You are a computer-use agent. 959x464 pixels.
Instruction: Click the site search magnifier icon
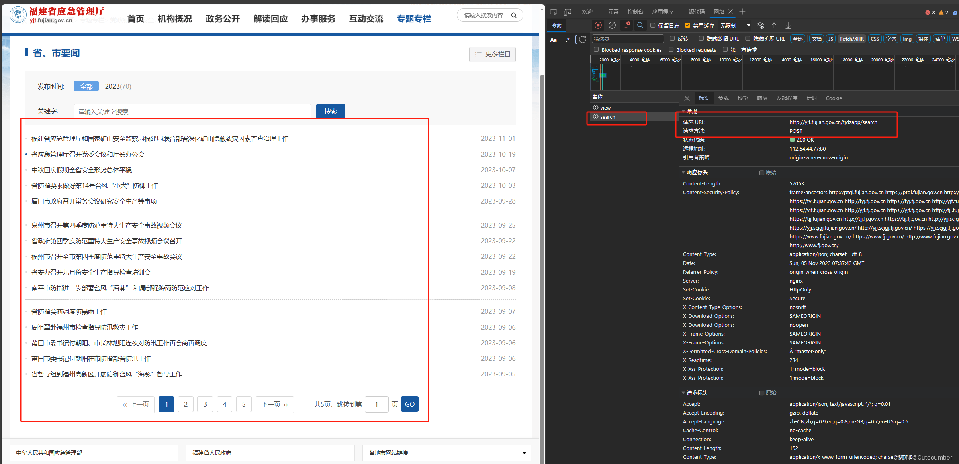tap(514, 15)
